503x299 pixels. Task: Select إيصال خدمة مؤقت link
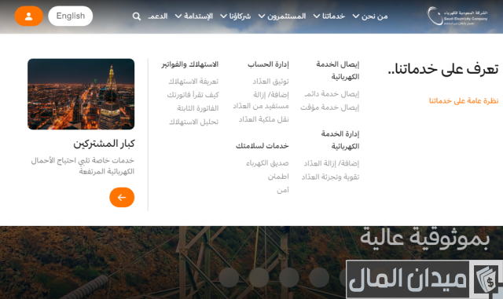point(330,108)
